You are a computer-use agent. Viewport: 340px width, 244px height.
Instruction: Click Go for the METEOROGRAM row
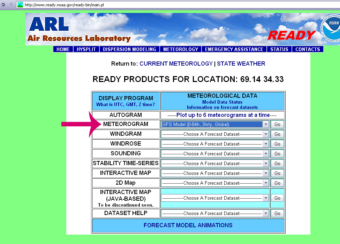coord(277,124)
